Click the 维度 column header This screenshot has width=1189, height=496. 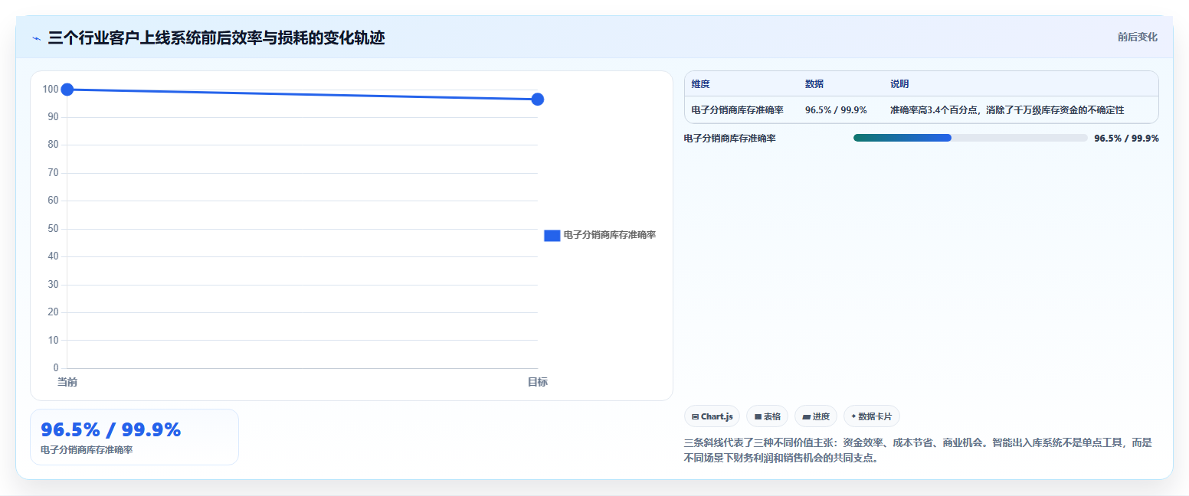coord(700,84)
